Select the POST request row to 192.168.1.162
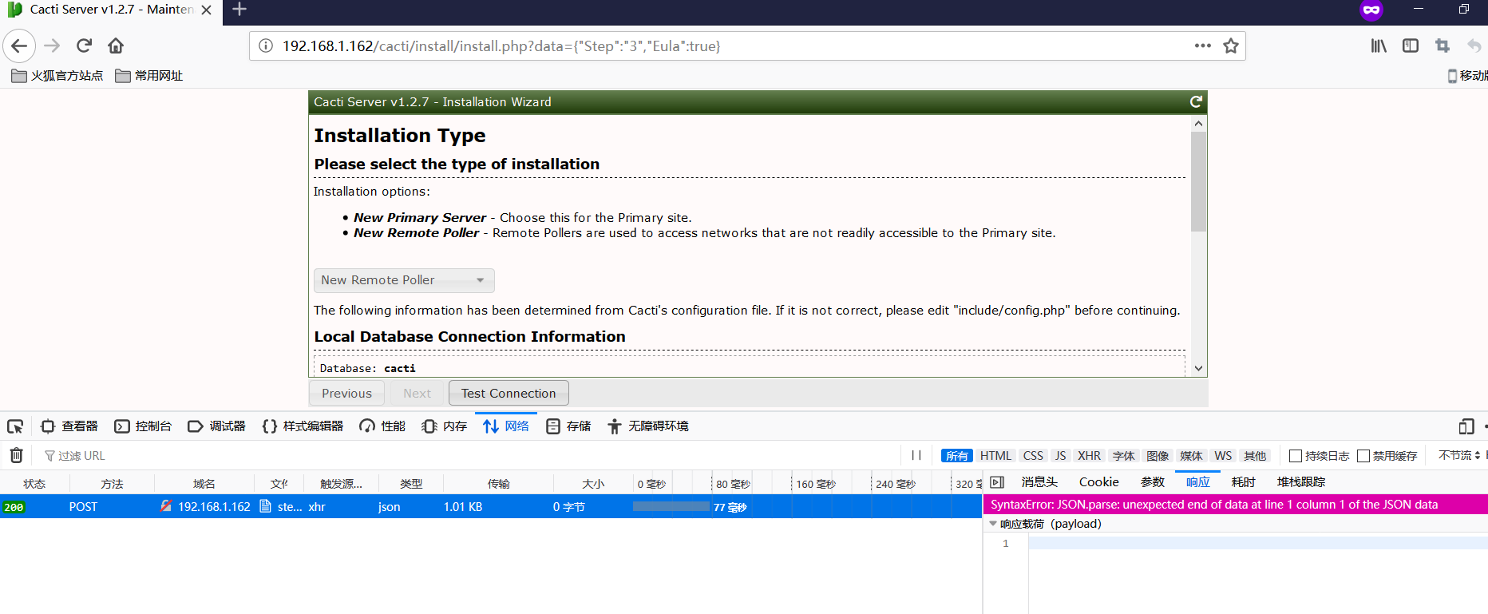The image size is (1488, 614). [490, 506]
